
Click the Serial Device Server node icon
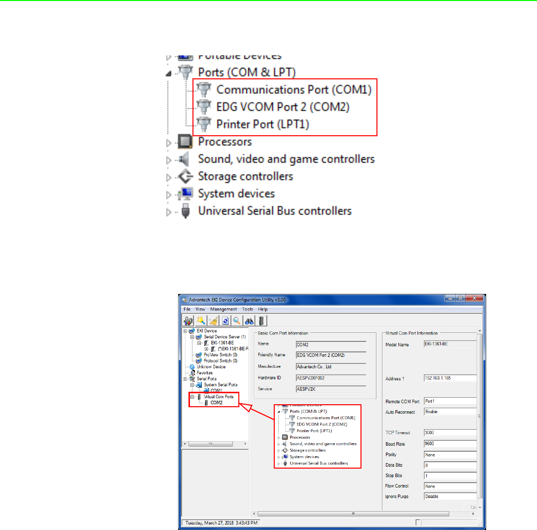point(199,337)
